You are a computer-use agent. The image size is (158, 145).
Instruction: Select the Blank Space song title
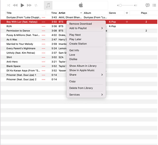[x=14, y=66]
